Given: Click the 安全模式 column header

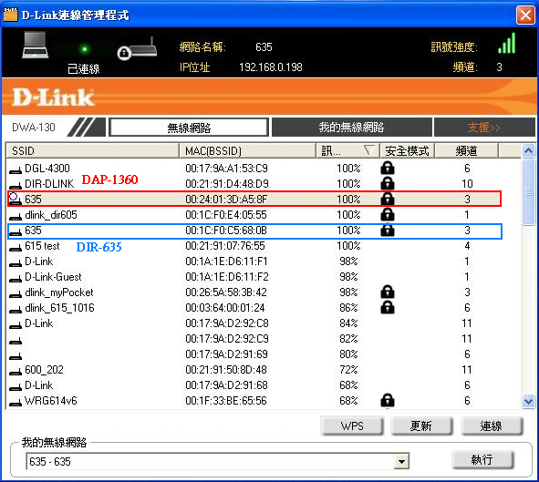Looking at the screenshot, I should click(x=407, y=150).
